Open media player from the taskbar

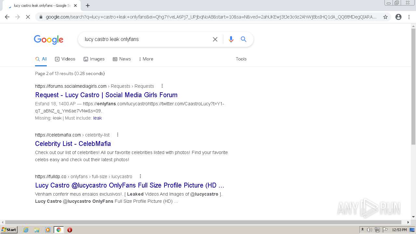[x=48, y=230]
